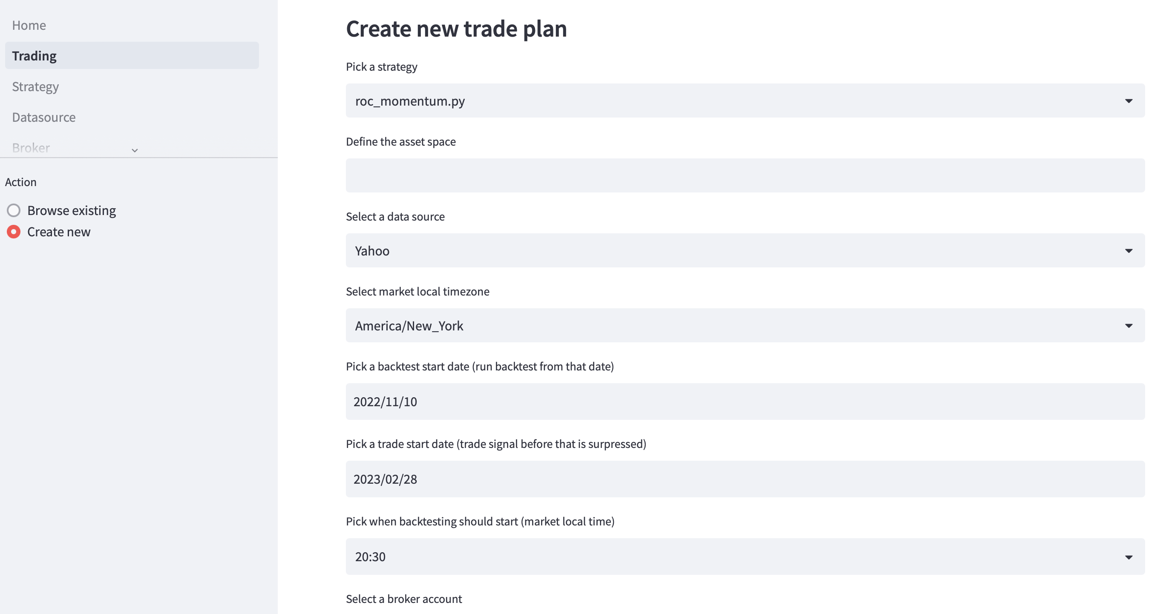Open the Datasource sidebar page

[43, 117]
